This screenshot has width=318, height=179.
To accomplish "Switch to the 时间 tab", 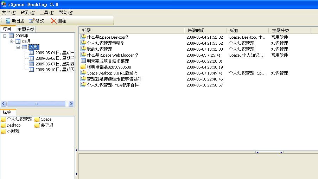I will click(x=8, y=29).
